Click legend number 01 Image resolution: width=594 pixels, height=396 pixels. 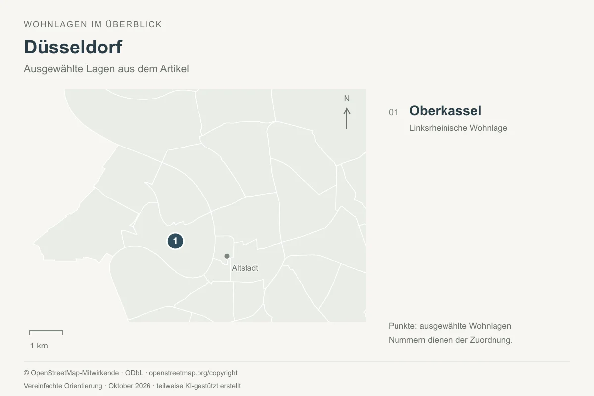tap(393, 112)
